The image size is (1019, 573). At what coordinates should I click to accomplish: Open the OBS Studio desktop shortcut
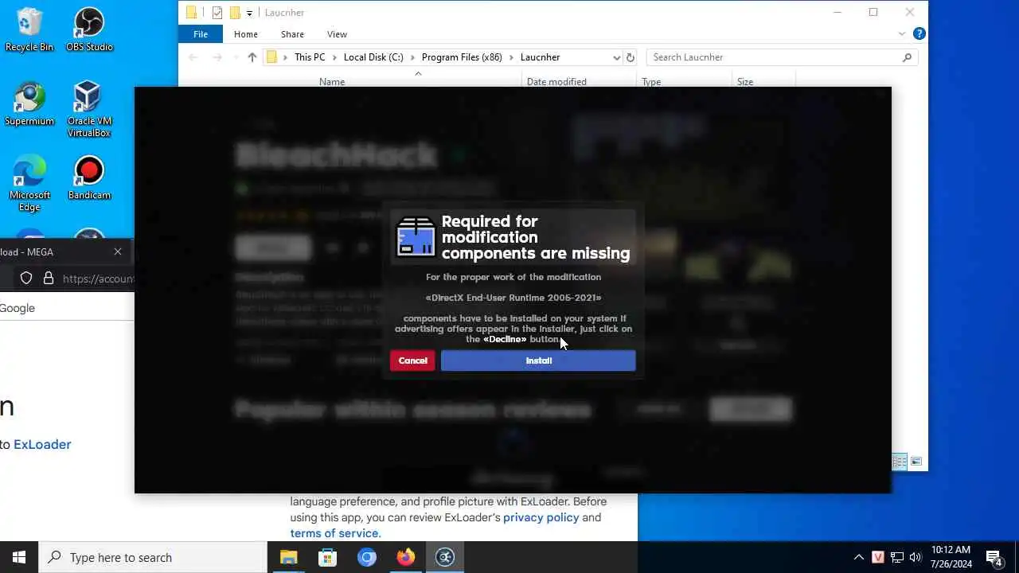[89, 29]
